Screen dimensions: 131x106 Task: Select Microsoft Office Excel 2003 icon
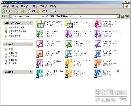coord(69,44)
